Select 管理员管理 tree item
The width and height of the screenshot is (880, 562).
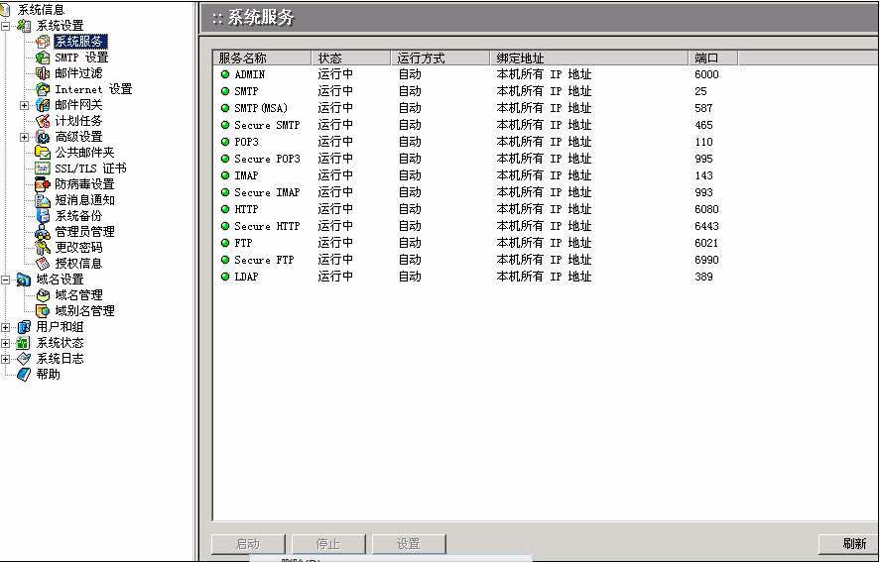point(84,232)
